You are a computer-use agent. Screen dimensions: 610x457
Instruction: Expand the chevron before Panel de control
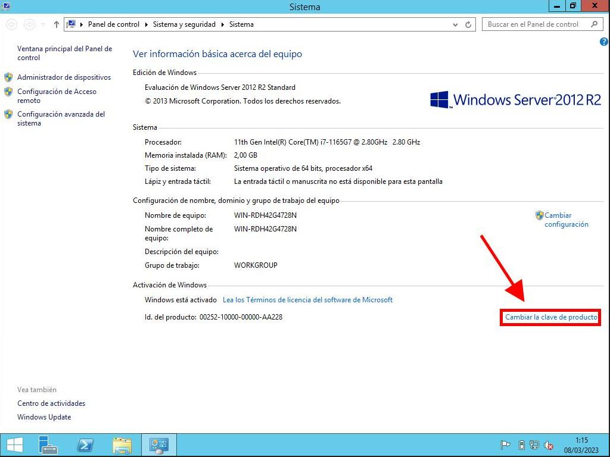[82, 24]
